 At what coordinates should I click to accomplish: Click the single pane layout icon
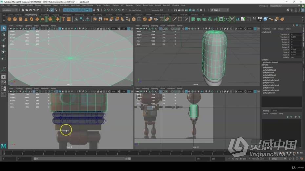coord(4,77)
